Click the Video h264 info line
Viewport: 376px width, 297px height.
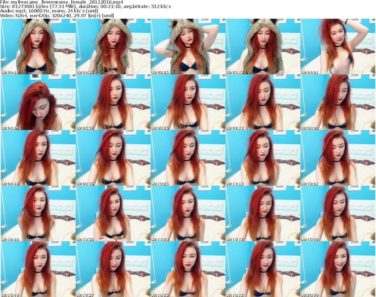pyautogui.click(x=57, y=15)
